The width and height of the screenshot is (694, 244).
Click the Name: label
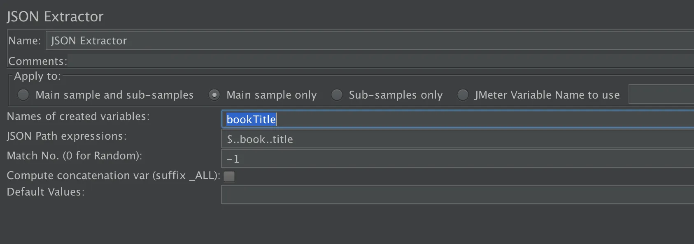(x=25, y=41)
